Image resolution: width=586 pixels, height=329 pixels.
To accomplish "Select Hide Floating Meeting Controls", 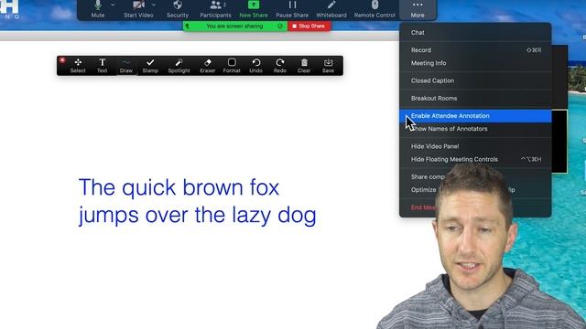I will 475,159.
